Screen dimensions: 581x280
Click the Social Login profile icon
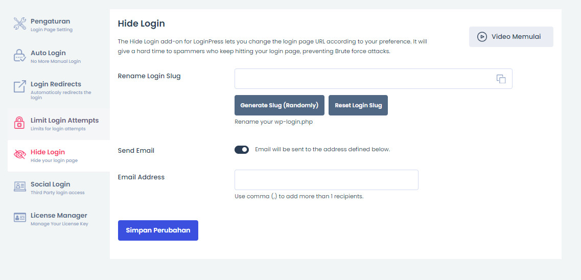click(19, 186)
